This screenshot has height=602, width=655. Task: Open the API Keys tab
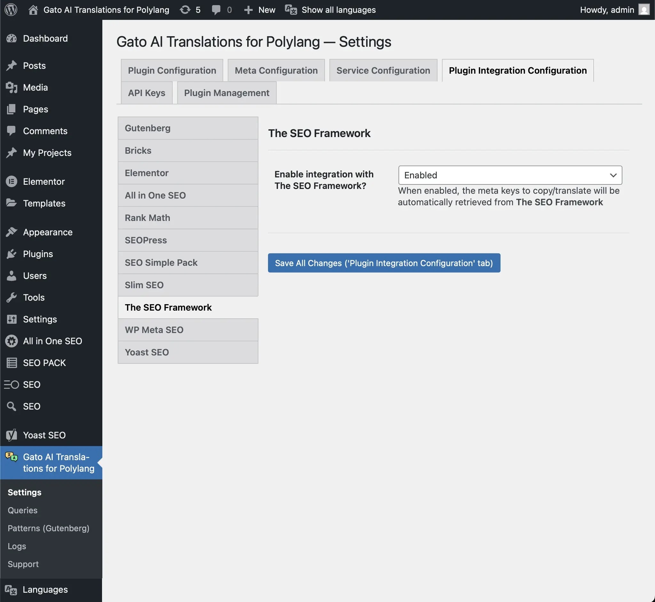coord(146,93)
